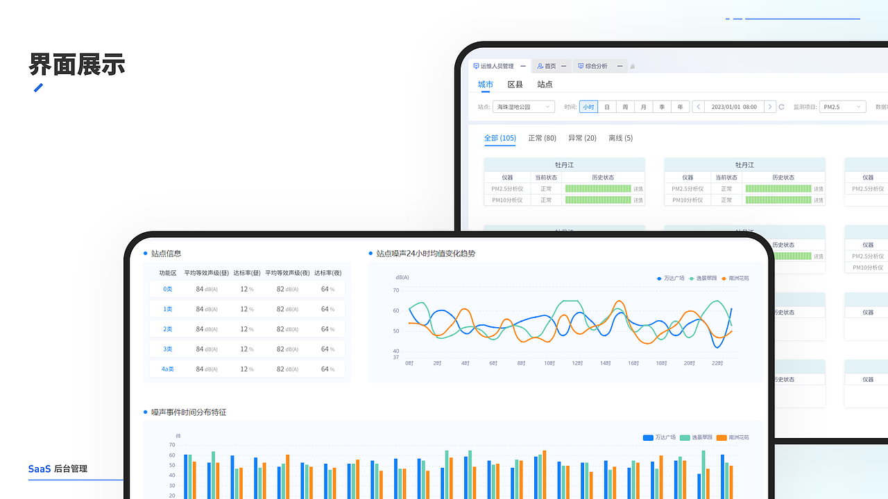Select the 年 time granularity
Viewport: 888px width, 499px height.
pos(681,107)
